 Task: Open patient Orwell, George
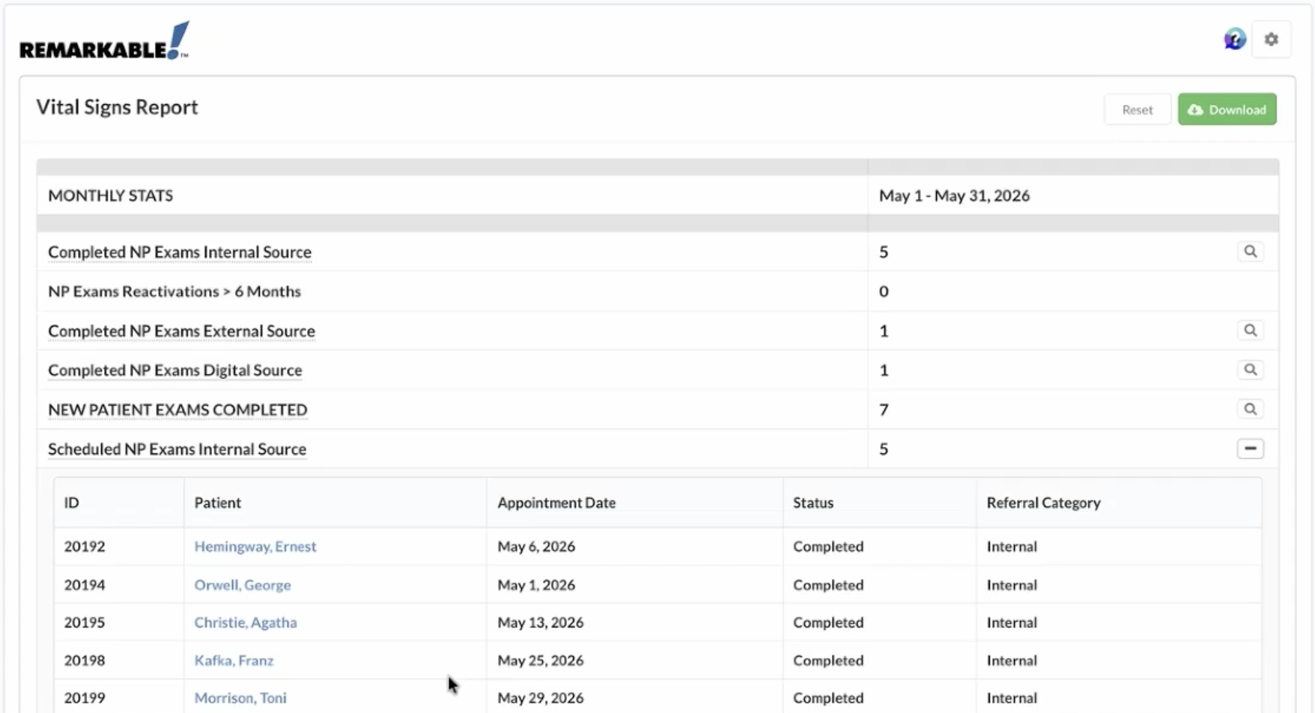pos(243,585)
